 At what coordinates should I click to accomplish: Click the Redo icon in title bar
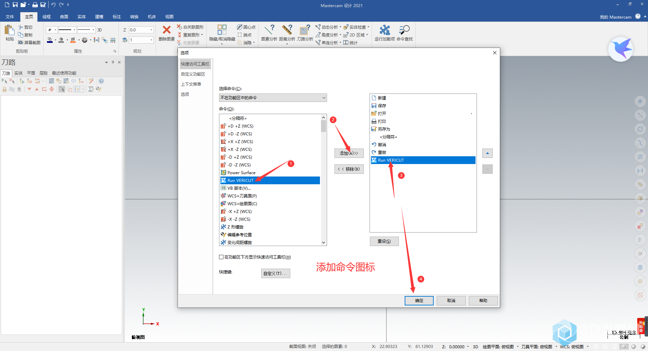tap(61, 5)
